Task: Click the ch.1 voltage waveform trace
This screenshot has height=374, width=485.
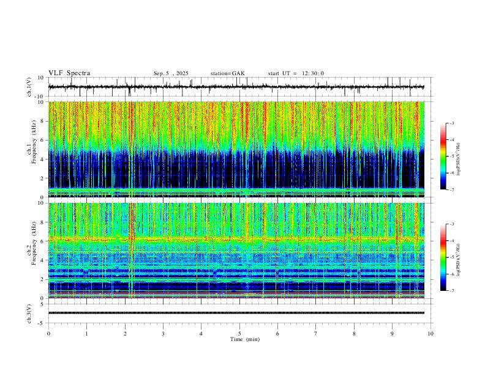Action: (236, 87)
